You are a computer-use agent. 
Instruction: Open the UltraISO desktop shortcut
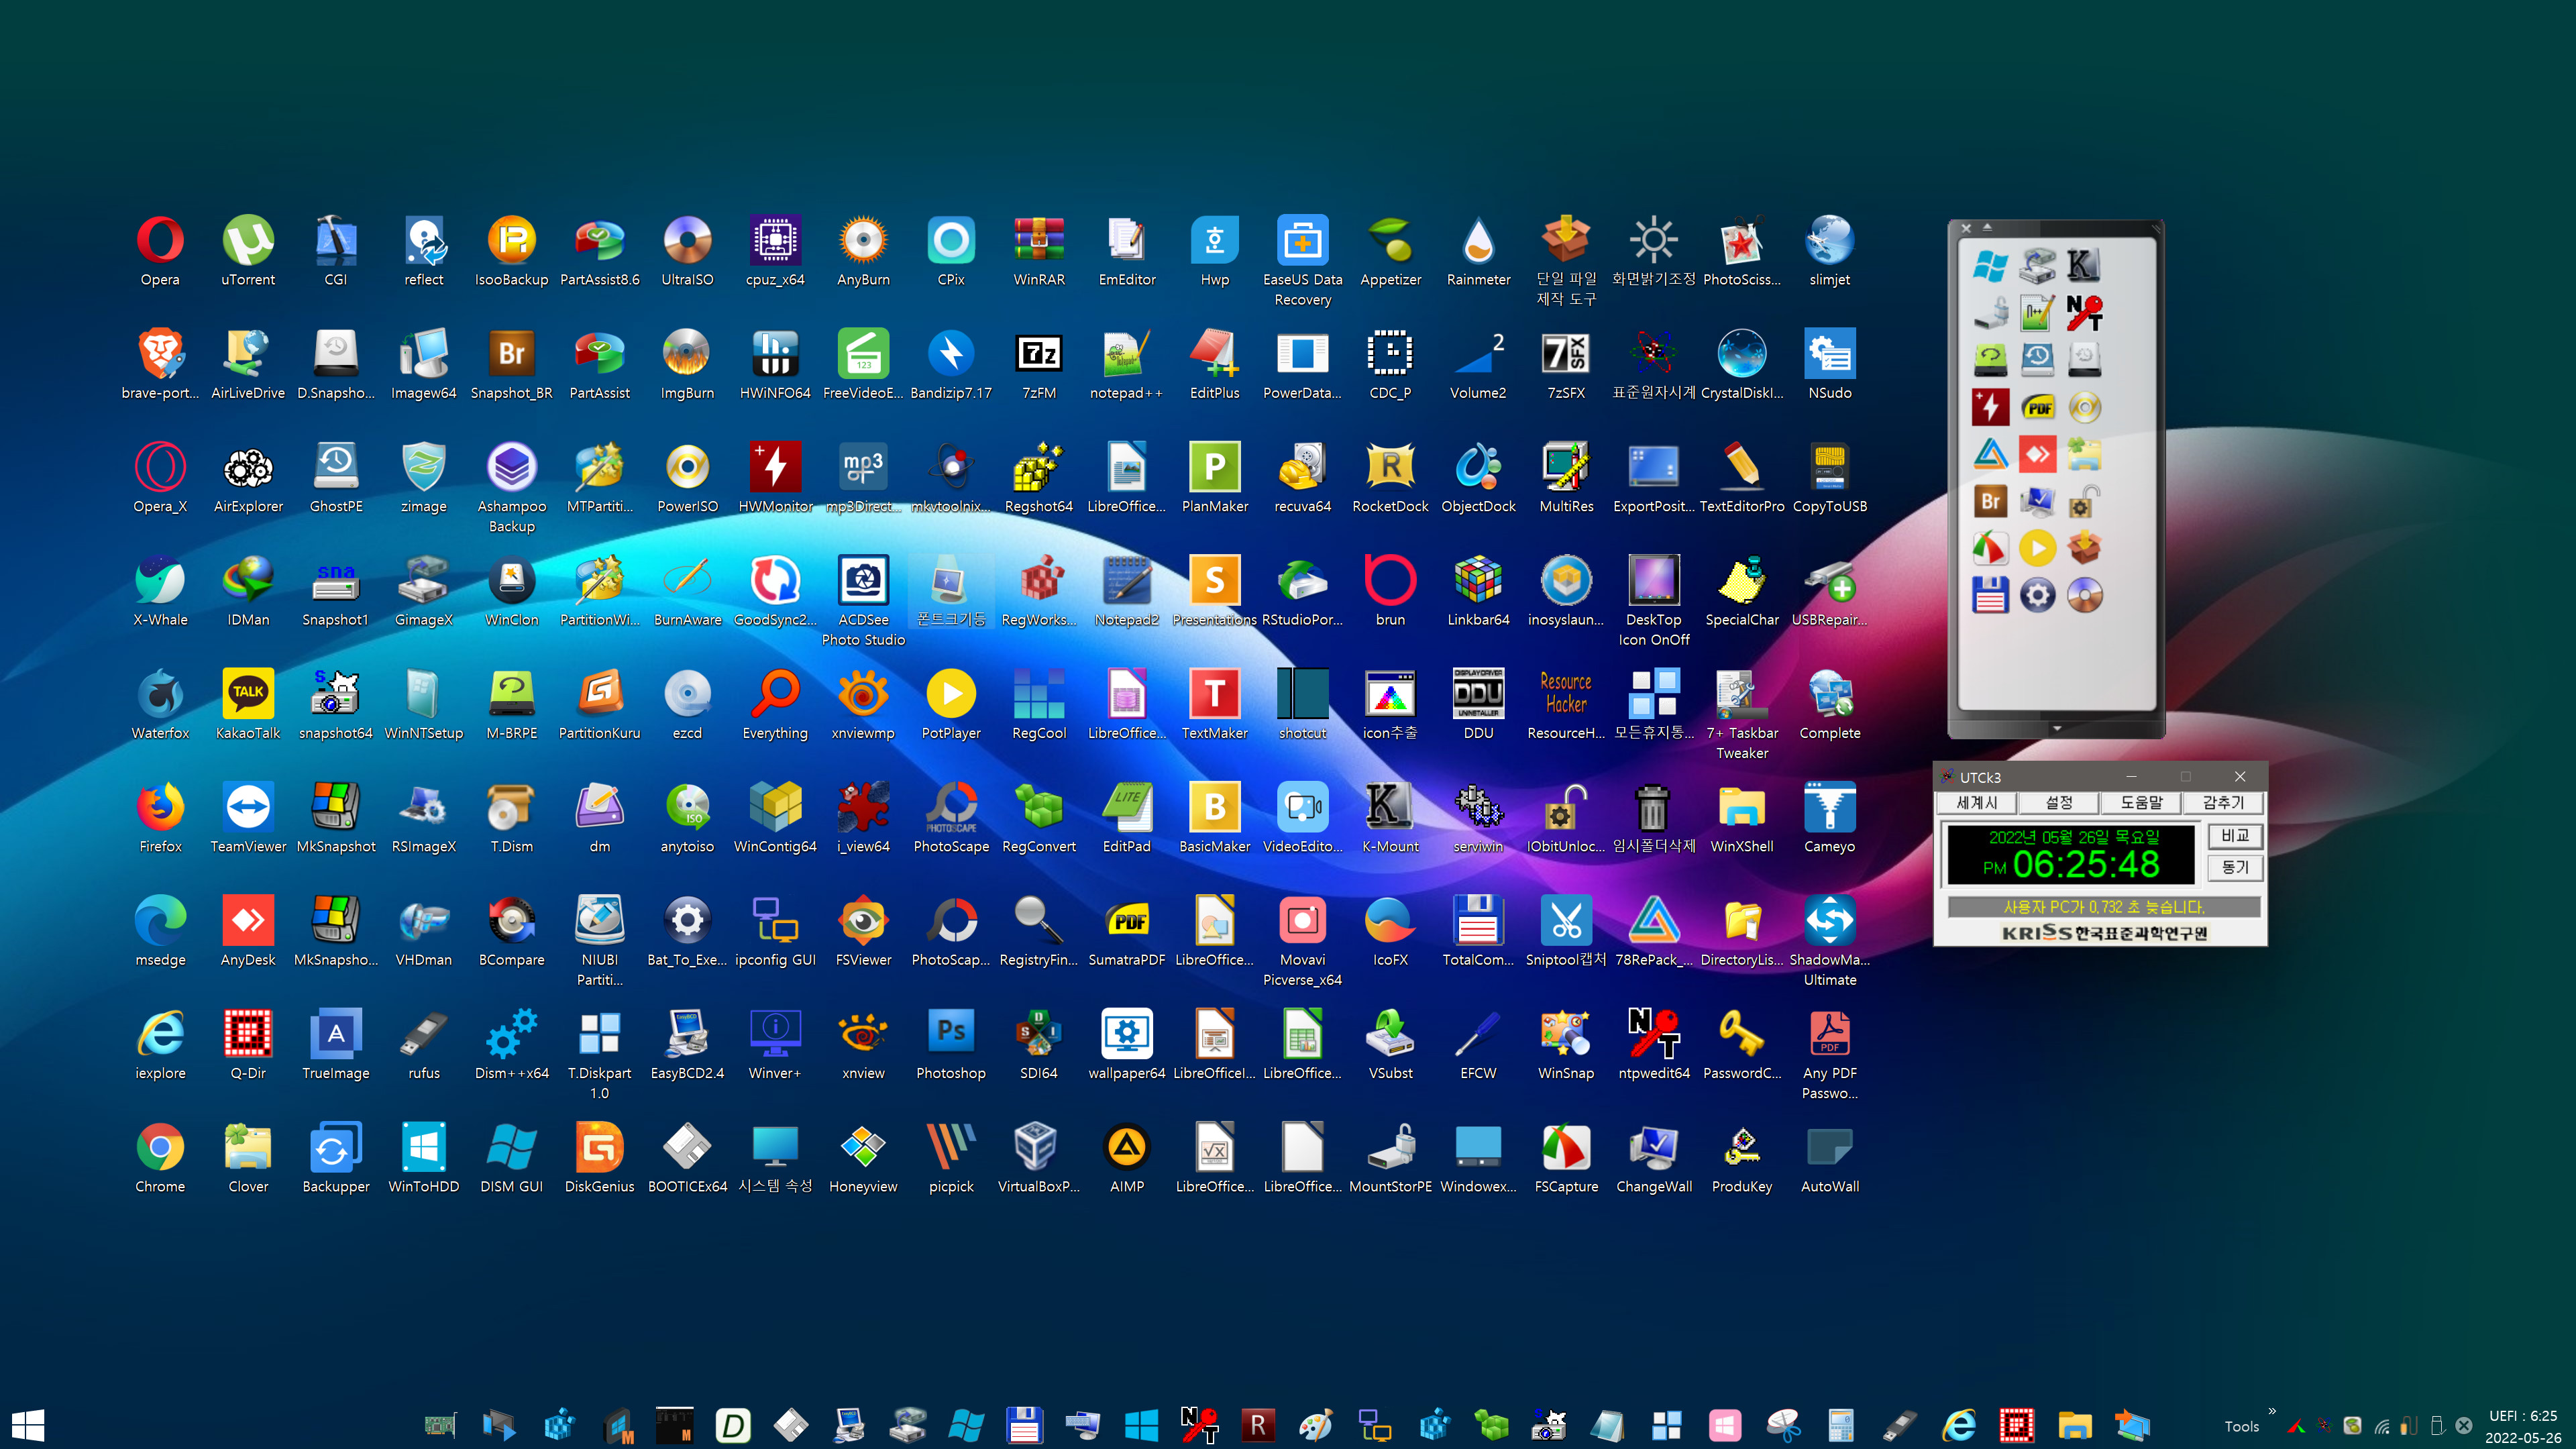tap(687, 250)
